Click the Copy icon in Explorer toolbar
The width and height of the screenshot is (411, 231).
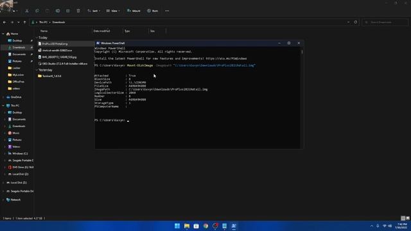coord(37,11)
